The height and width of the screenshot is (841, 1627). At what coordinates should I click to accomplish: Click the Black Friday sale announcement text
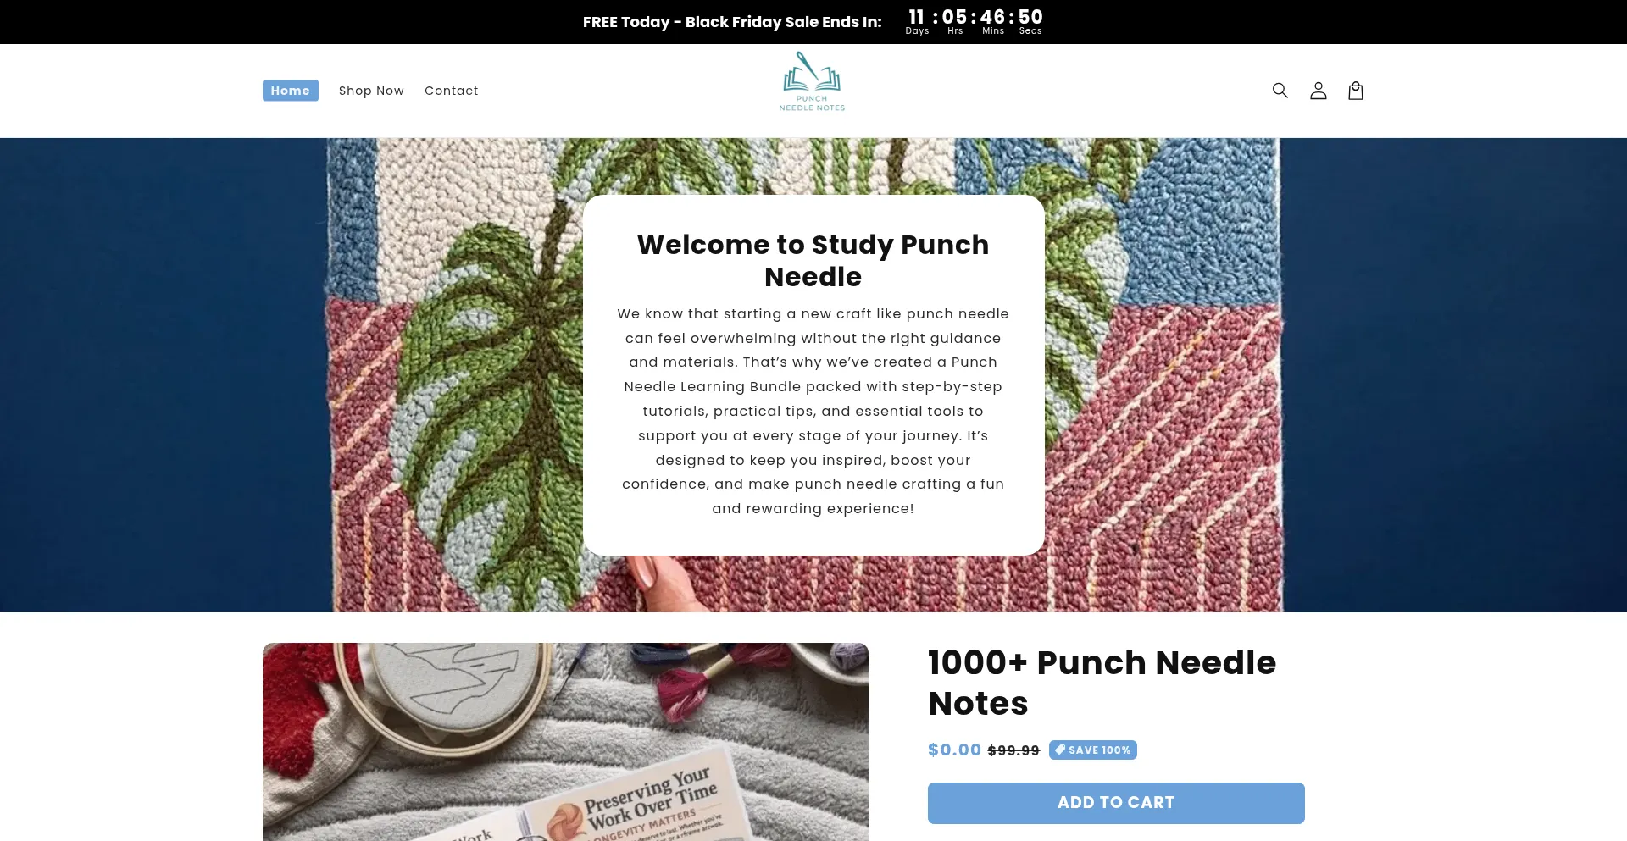click(x=732, y=22)
